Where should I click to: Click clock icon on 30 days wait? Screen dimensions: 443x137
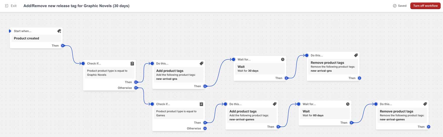(x=283, y=60)
